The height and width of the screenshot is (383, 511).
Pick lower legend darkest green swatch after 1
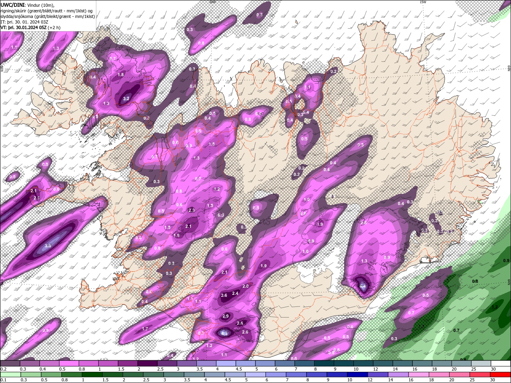[x=92, y=375]
